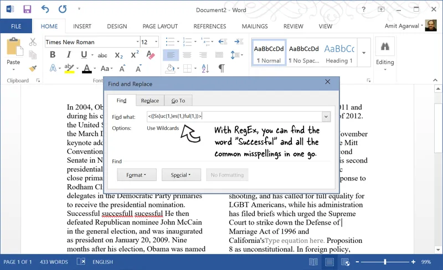The height and width of the screenshot is (270, 443).
Task: Click the Save icon in quick access toolbar
Action: click(x=28, y=9)
